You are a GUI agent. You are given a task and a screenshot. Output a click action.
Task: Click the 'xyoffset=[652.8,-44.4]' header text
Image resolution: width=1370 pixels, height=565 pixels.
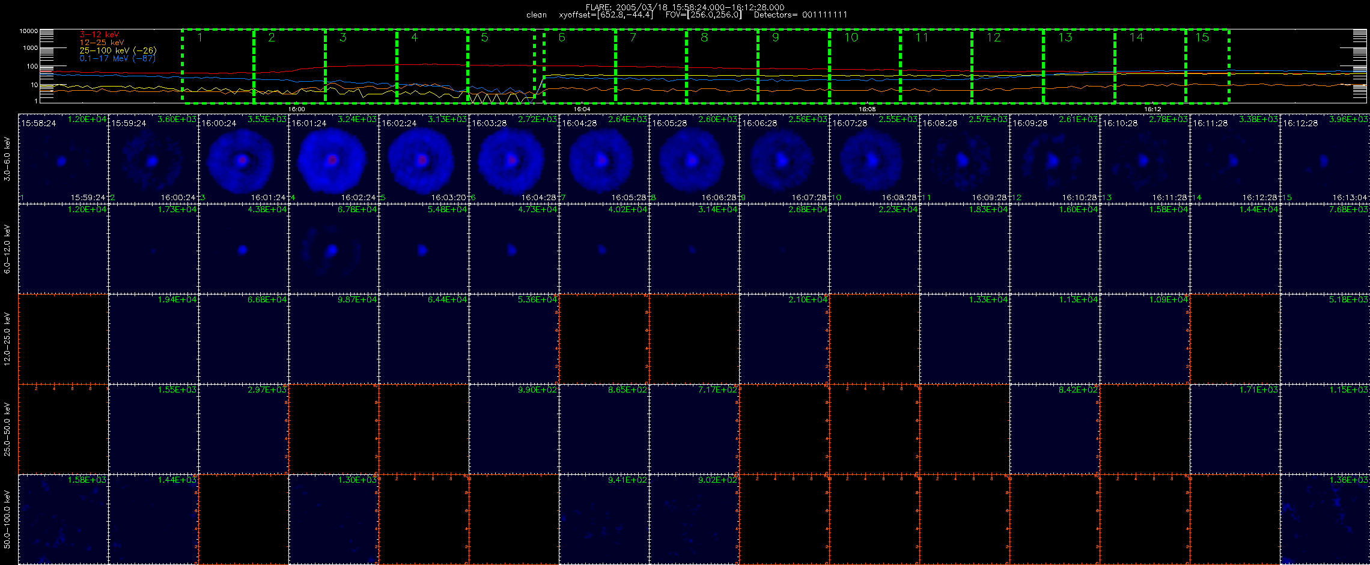pyautogui.click(x=605, y=15)
